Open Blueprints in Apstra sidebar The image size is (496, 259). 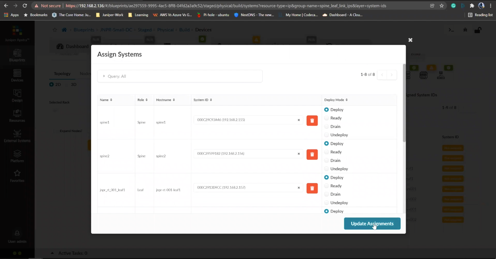17,55
